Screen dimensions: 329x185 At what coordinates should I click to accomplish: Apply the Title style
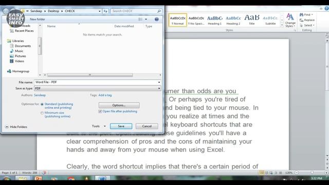(252, 20)
